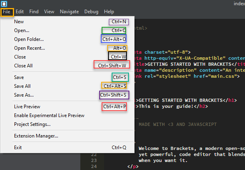Viewport: 245px width, 170px height.
Task: Click the Brackets app logo icon
Action: coord(4,4)
